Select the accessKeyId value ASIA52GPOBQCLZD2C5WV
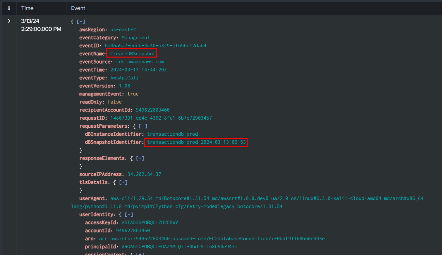The width and height of the screenshot is (442, 255). point(150,223)
